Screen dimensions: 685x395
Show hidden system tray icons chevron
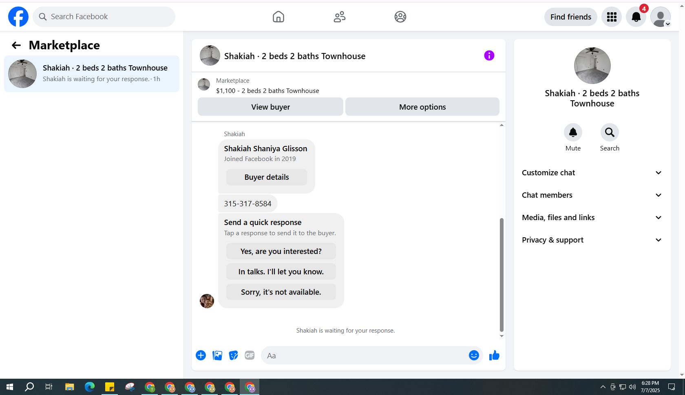click(603, 387)
